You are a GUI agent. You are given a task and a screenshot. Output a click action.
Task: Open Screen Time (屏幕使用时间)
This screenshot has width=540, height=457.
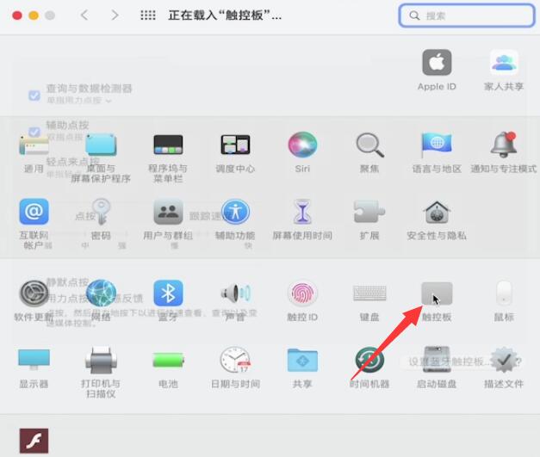[x=302, y=212]
